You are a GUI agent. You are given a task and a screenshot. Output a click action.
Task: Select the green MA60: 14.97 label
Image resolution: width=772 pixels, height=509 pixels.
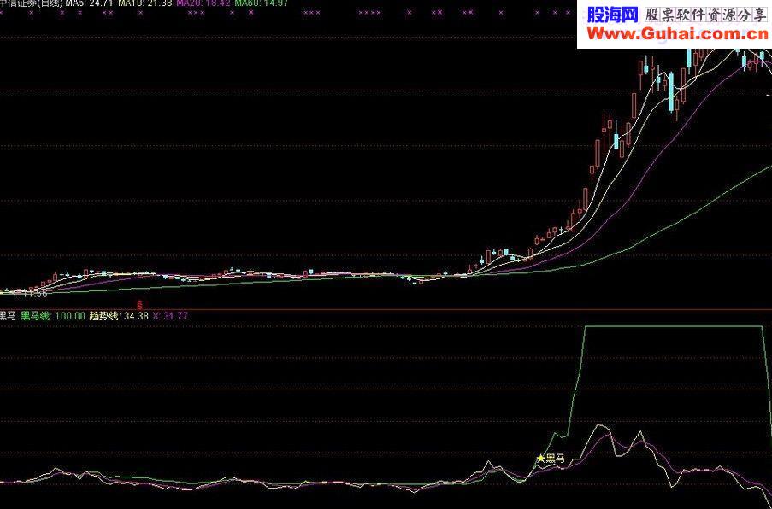click(261, 3)
